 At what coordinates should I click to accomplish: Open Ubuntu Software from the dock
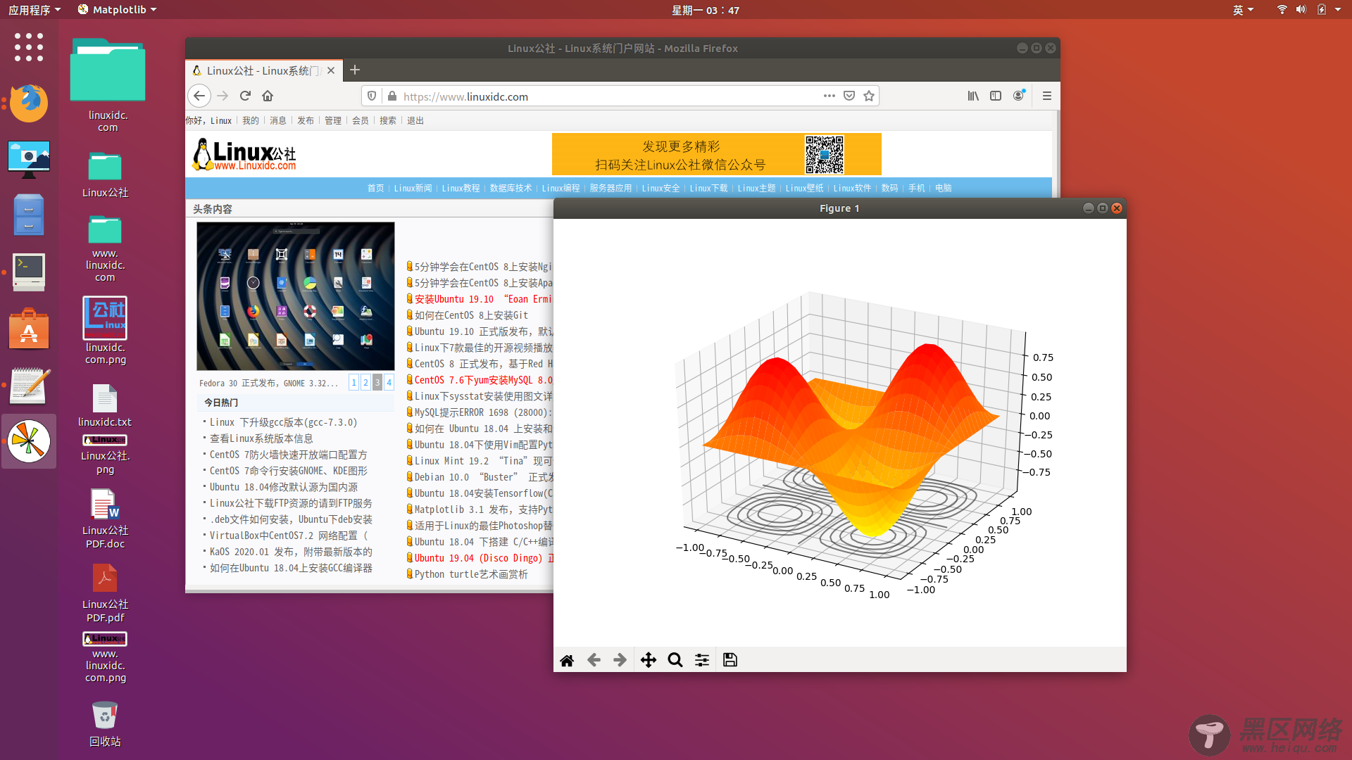[x=29, y=329]
